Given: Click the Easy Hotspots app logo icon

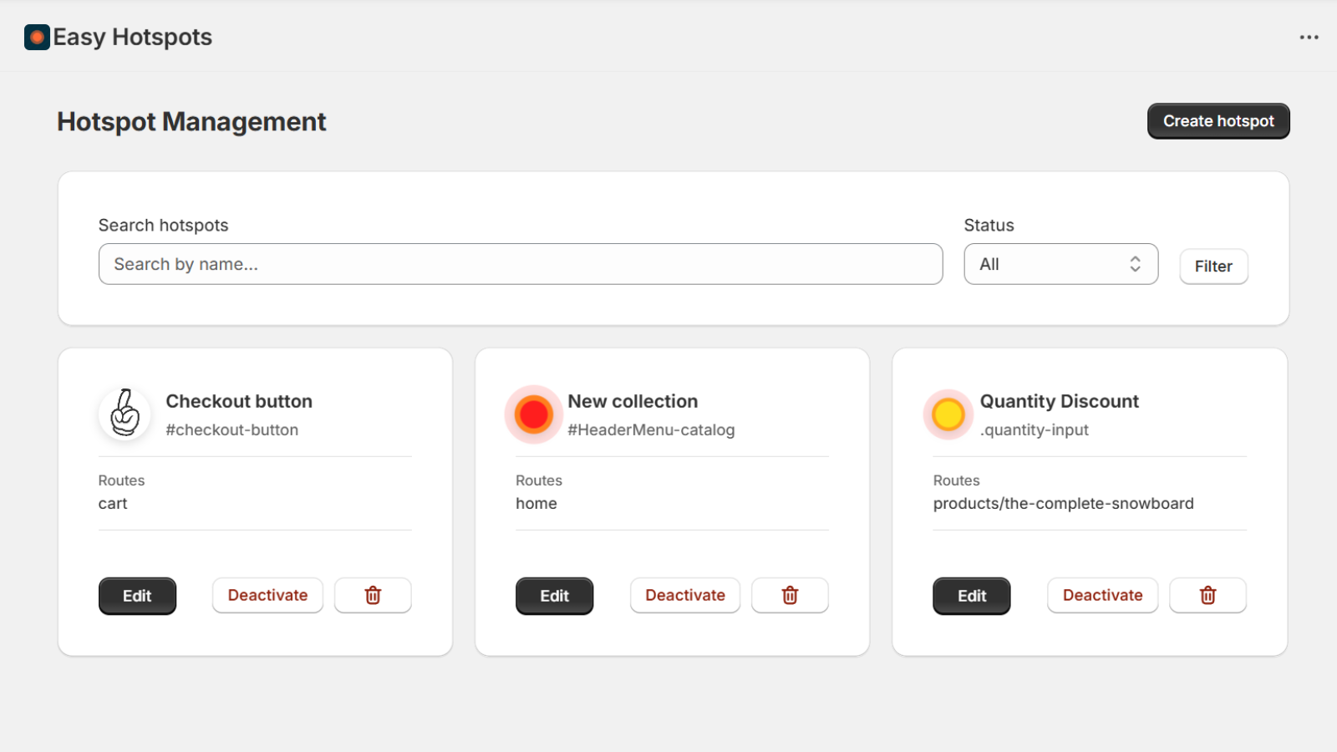Looking at the screenshot, I should [37, 38].
